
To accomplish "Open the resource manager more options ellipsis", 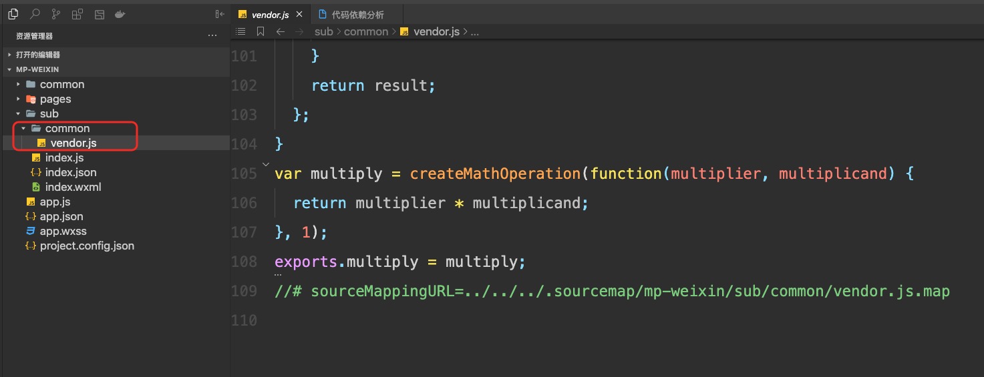I will tap(212, 36).
